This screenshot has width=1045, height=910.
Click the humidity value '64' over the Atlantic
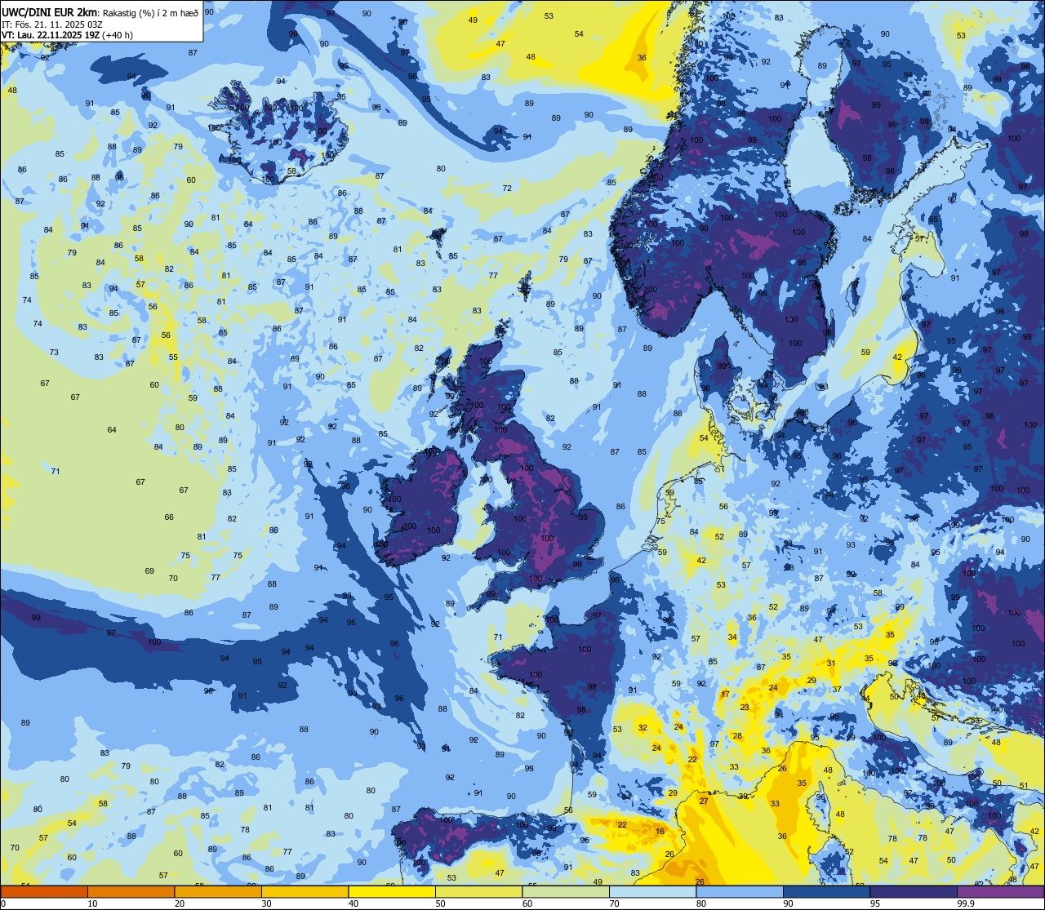[x=112, y=430]
